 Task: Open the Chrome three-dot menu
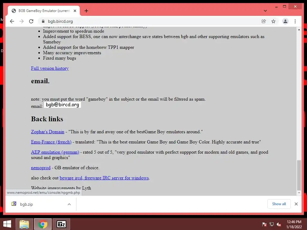tap(295, 21)
